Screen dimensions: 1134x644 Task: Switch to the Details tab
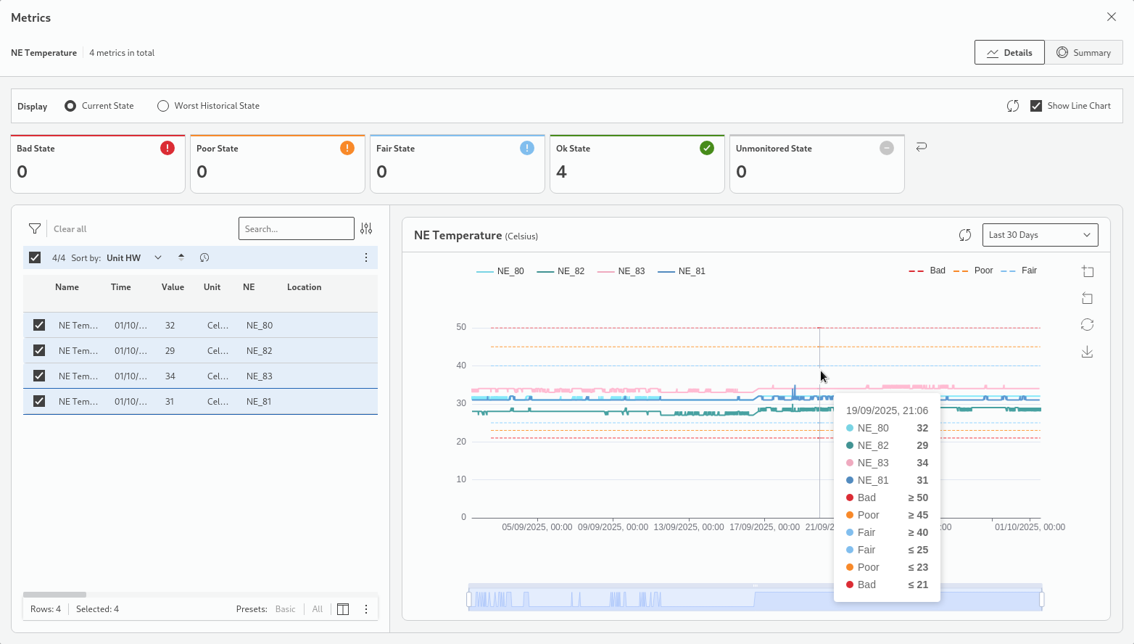click(1009, 53)
